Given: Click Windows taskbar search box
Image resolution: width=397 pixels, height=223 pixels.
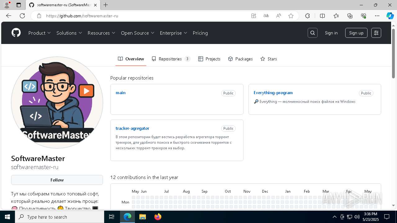Looking at the screenshot, I should click(x=60, y=217).
